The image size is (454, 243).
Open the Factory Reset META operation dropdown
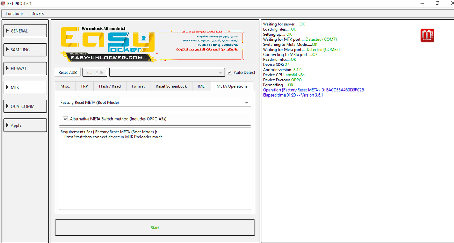pos(155,102)
